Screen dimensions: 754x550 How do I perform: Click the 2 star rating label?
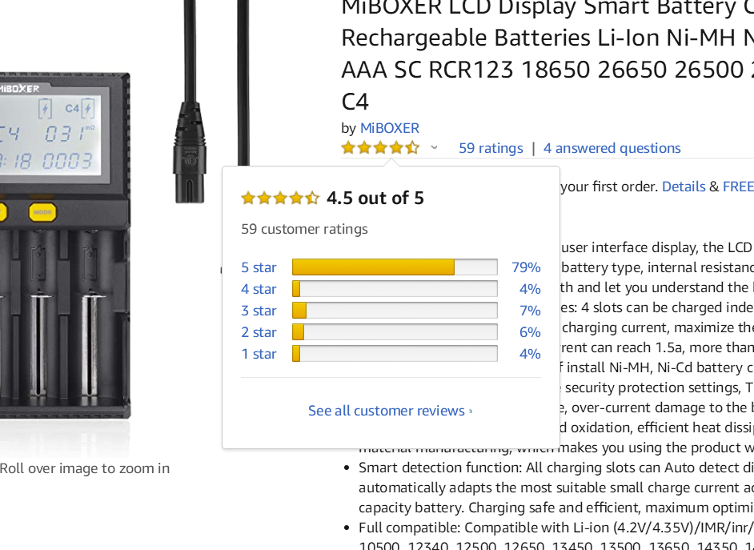259,332
